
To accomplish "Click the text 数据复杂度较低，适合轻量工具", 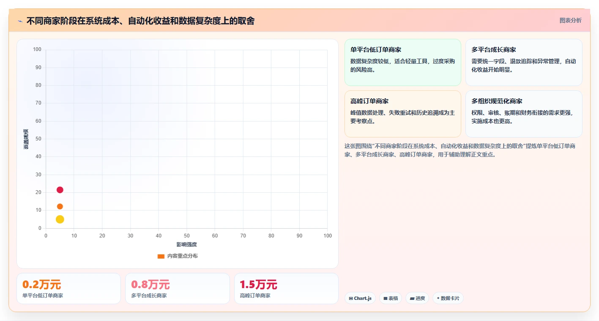I will click(392, 61).
